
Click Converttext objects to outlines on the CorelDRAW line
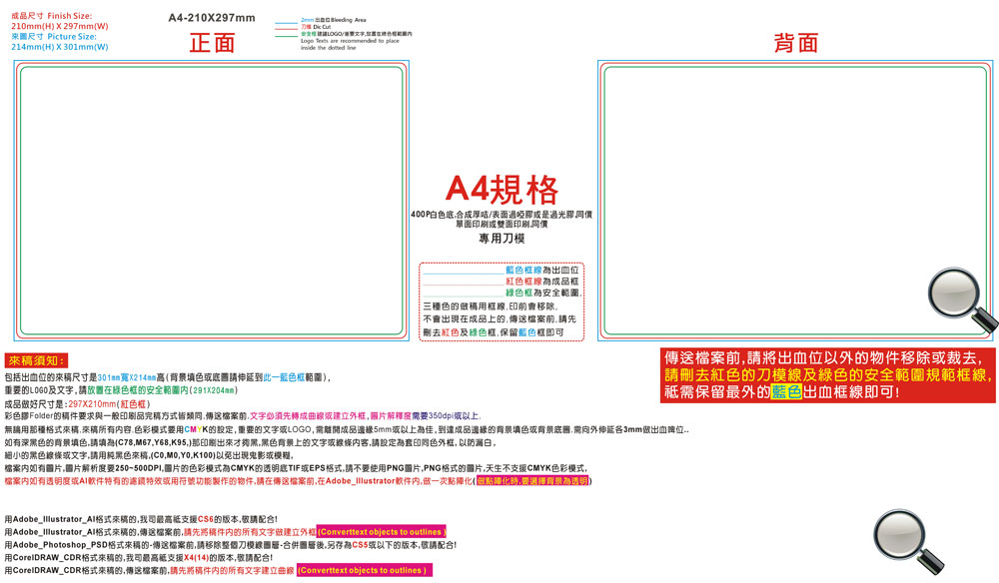point(365,570)
